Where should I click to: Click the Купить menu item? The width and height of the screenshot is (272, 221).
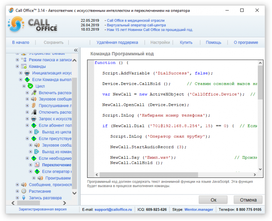click(186, 42)
